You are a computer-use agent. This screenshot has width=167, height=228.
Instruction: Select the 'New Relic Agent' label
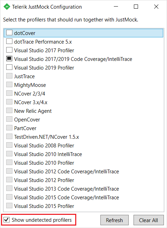pyautogui.click(x=33, y=111)
